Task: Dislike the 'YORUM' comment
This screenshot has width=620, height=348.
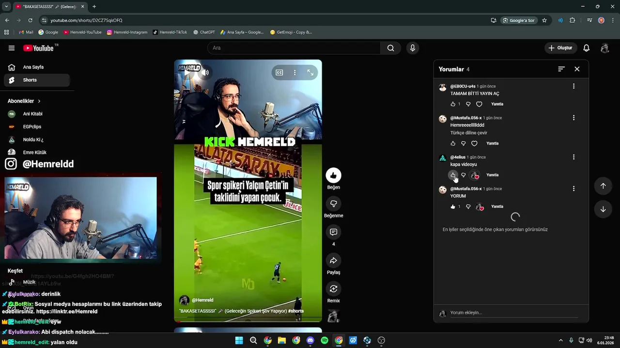Action: pos(468,206)
